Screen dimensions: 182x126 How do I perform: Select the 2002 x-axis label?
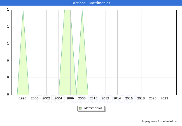point(46,98)
